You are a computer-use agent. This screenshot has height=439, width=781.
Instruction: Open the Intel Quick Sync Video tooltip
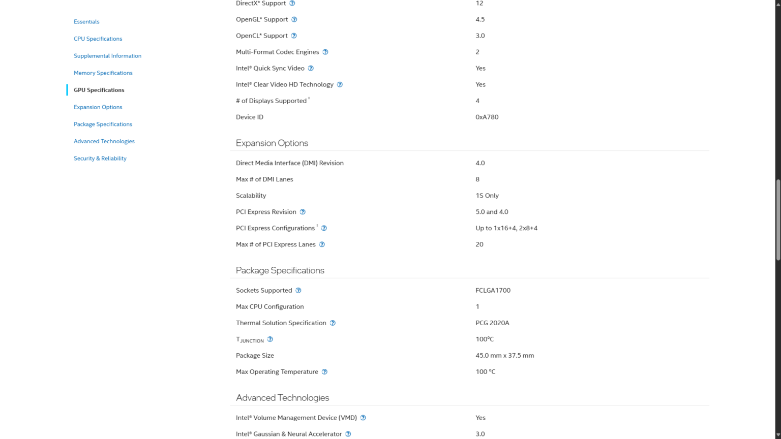(x=311, y=68)
